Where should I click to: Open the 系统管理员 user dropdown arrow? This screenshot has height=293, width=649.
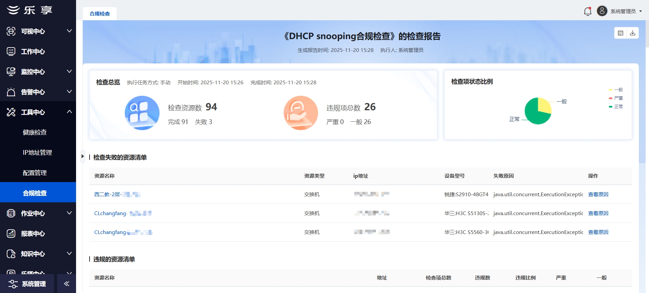coord(640,11)
